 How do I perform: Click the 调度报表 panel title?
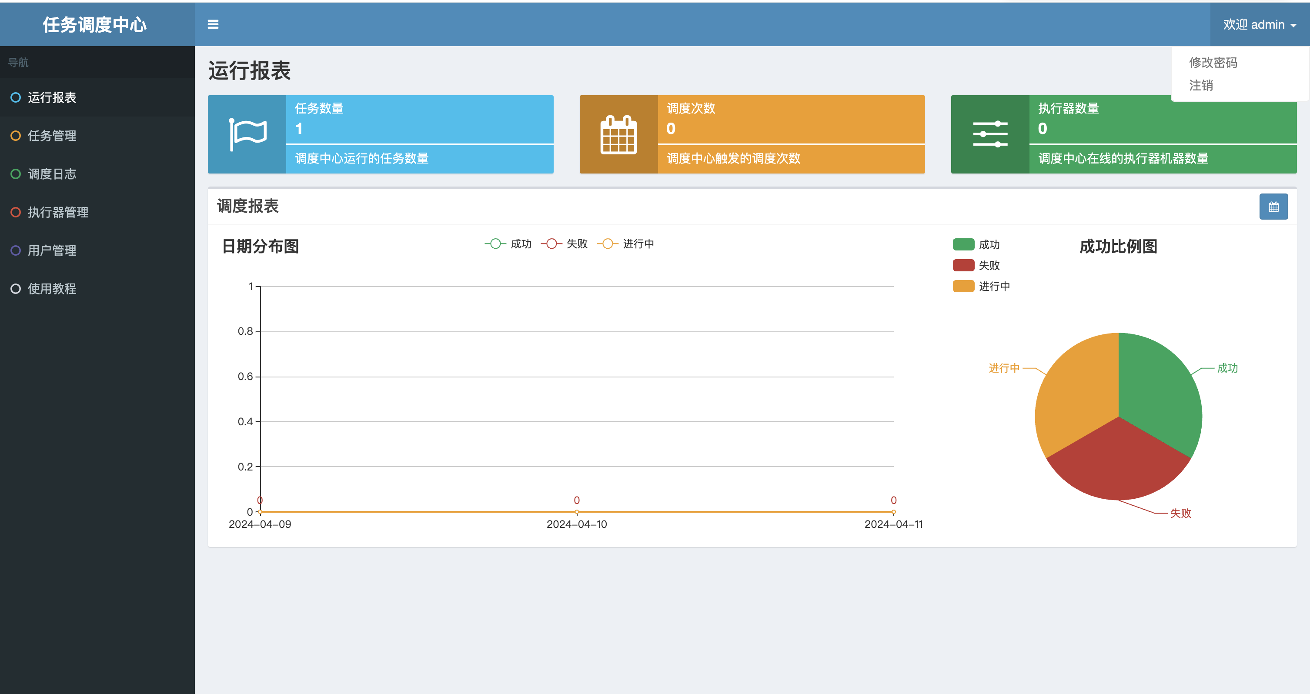[247, 206]
